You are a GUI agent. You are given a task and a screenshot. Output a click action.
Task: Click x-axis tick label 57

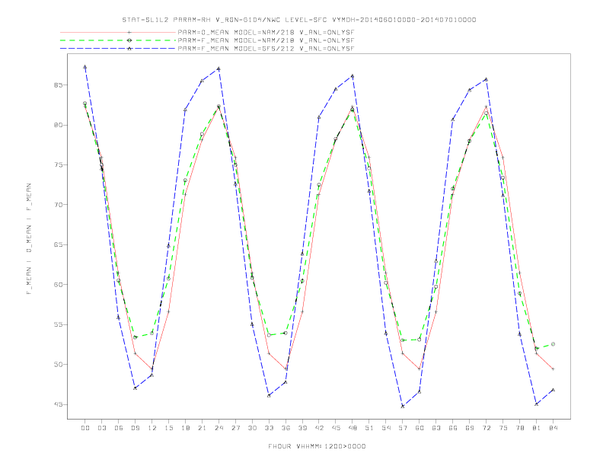click(403, 428)
